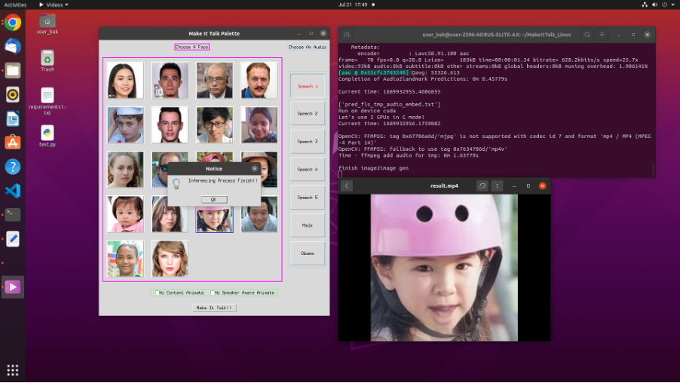The width and height of the screenshot is (680, 383).
Task: Open the power menu icon in top bar
Action: (664, 5)
